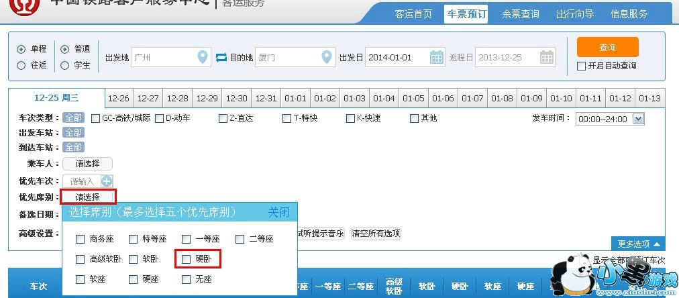
Task: Check the 商务座 seat option
Action: pos(80,239)
